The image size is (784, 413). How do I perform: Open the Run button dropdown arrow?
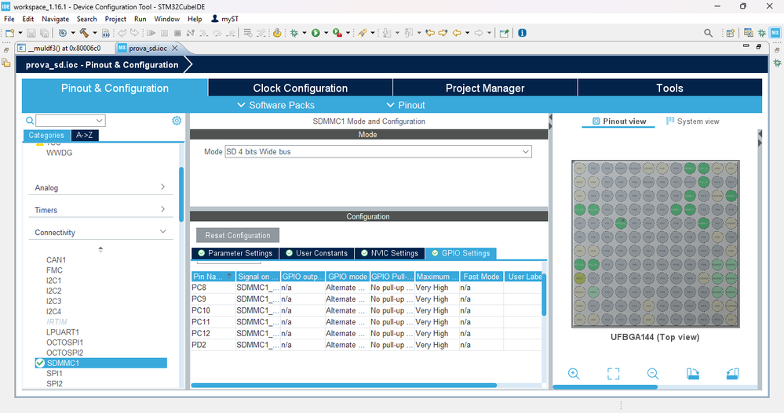(x=326, y=33)
